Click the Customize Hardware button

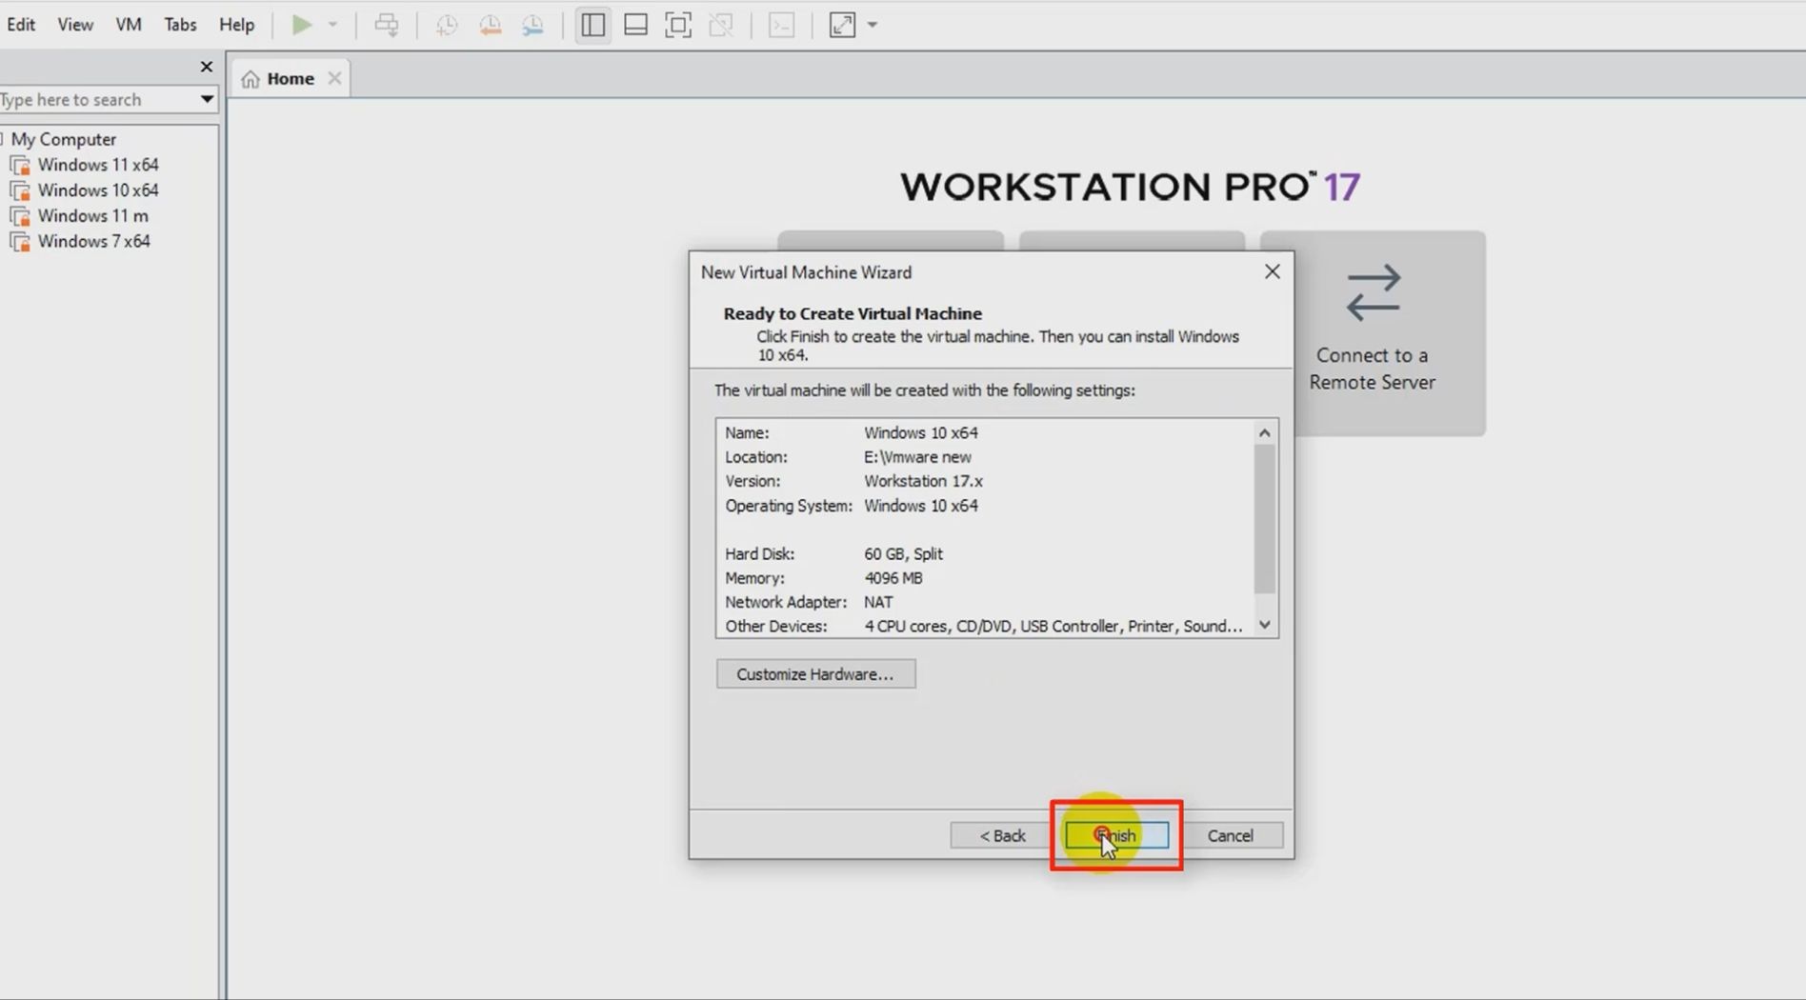[815, 674]
